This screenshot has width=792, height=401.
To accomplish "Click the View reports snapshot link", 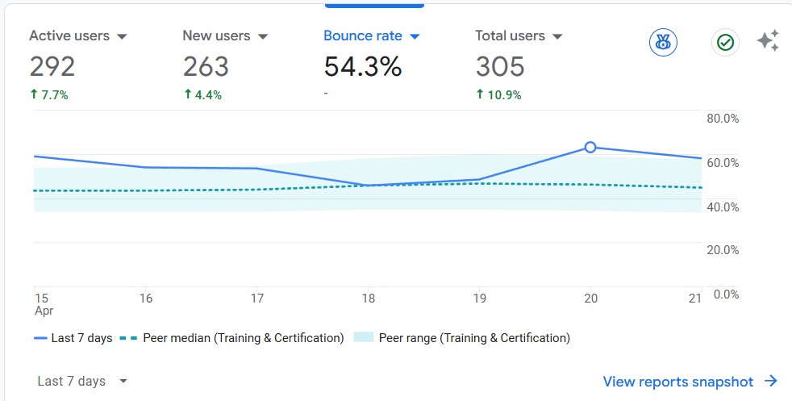I will pyautogui.click(x=677, y=382).
